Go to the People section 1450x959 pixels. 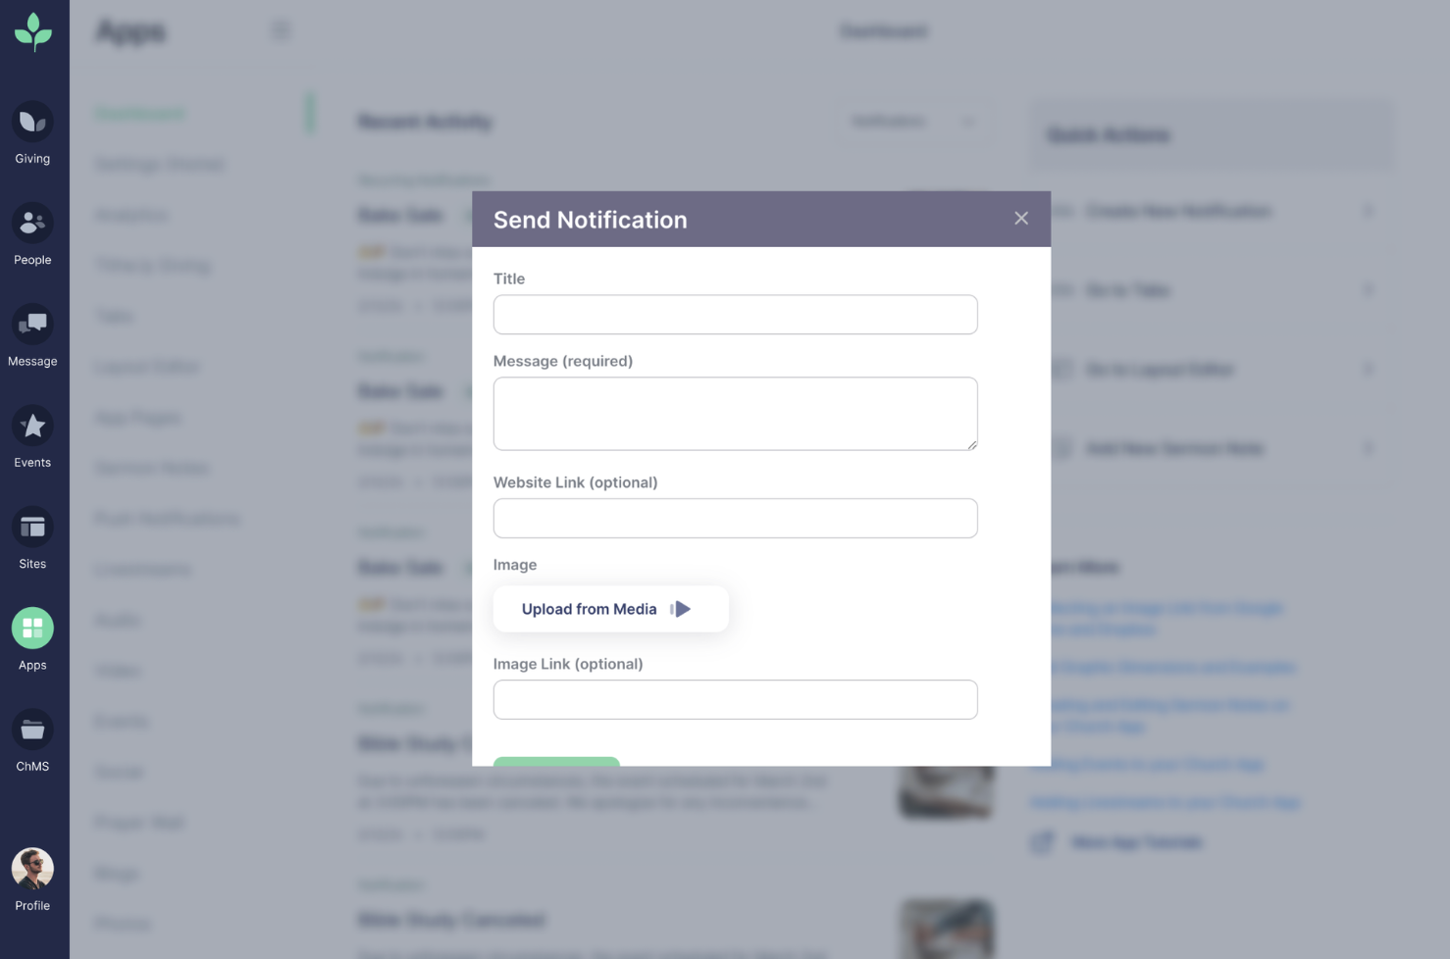(32, 224)
